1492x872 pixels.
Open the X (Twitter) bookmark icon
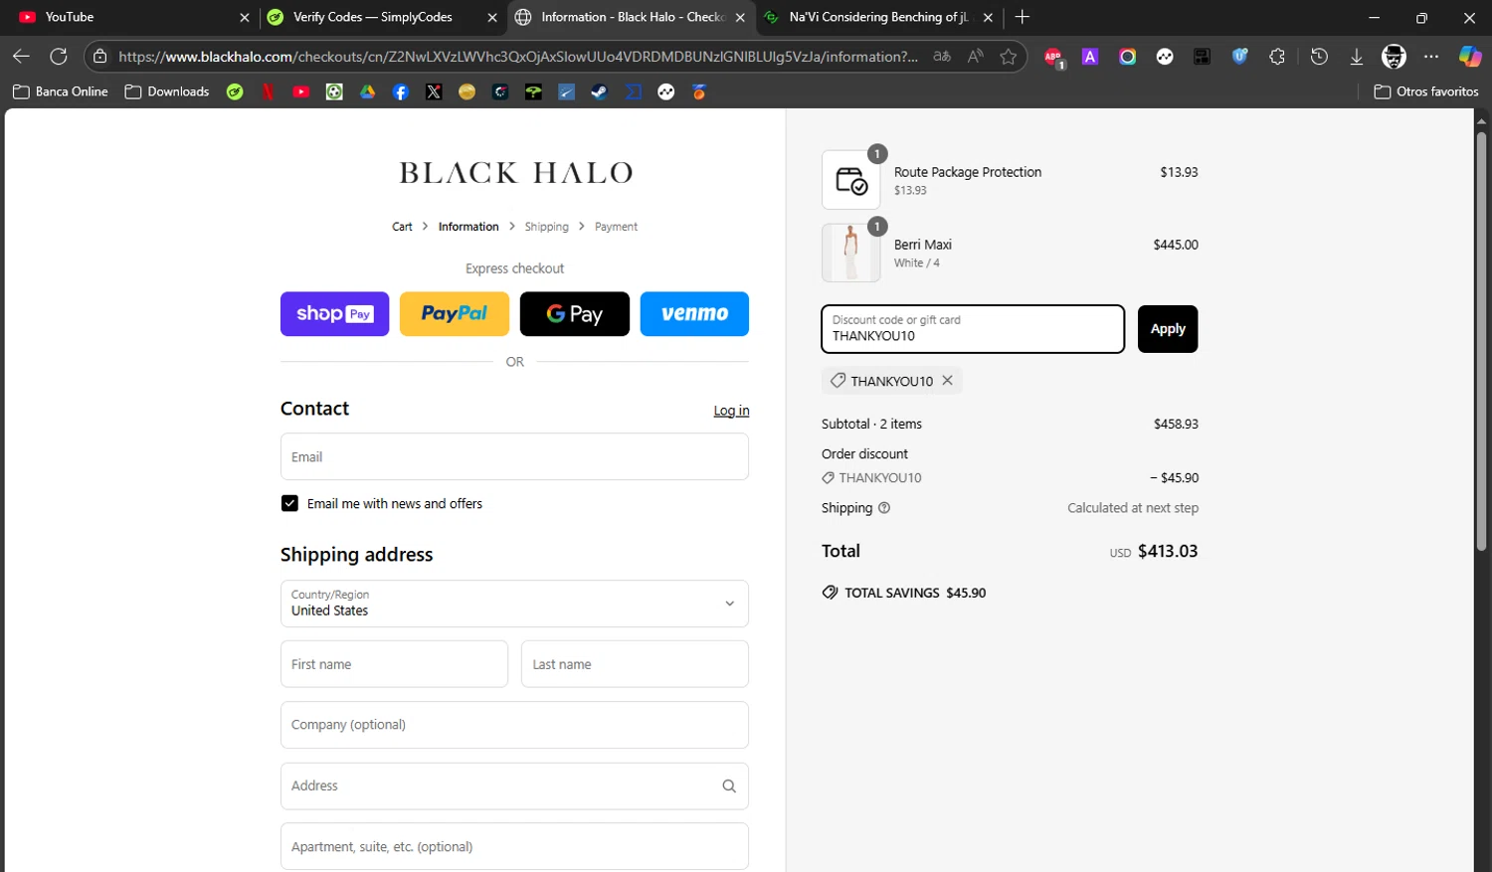[434, 91]
